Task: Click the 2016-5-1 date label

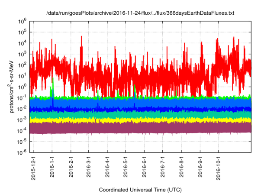Action: point(126,167)
